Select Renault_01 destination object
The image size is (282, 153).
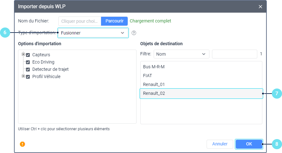[154, 85]
